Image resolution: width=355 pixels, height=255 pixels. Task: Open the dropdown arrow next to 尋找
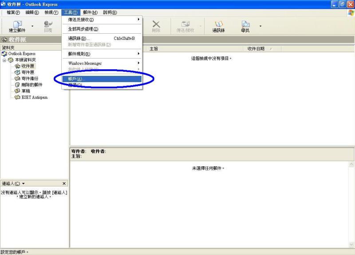pos(260,26)
